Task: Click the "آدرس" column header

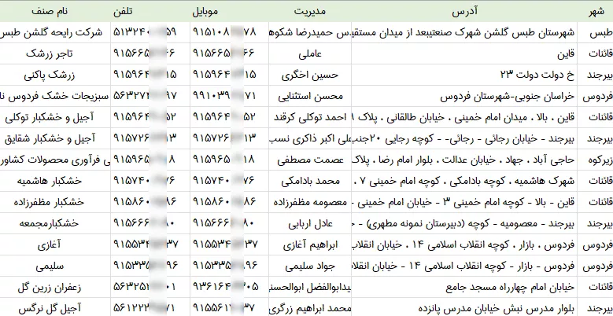Action: click(x=464, y=12)
